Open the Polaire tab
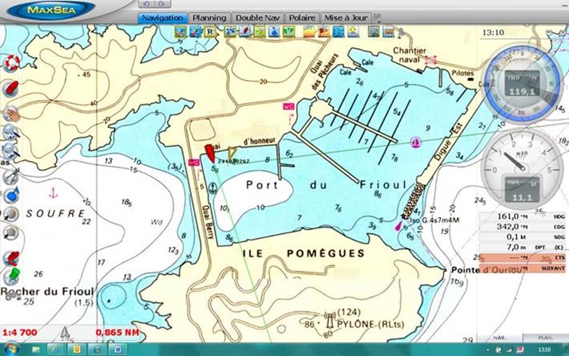The image size is (569, 356). pos(302,18)
